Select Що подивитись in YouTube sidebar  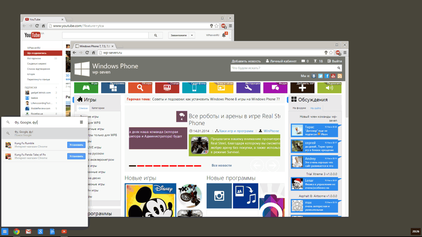point(43,53)
